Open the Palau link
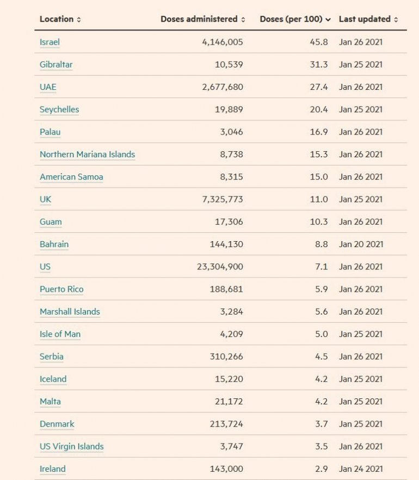The width and height of the screenshot is (419, 480). tap(50, 132)
